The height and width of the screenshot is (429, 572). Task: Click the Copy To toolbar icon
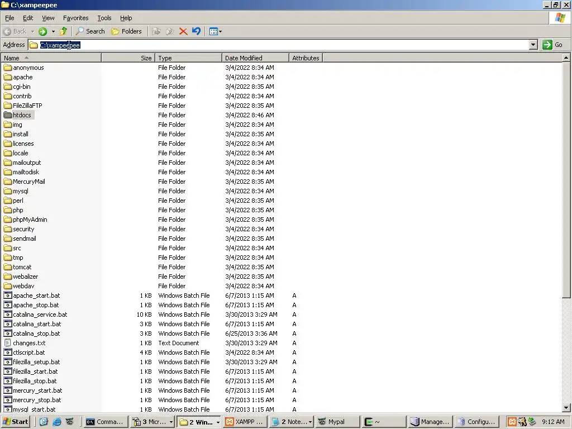pos(170,31)
